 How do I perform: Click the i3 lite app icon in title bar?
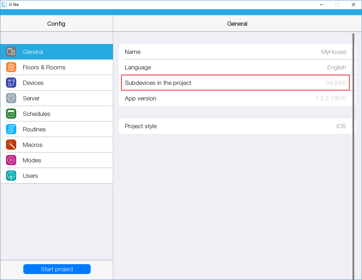click(4, 5)
